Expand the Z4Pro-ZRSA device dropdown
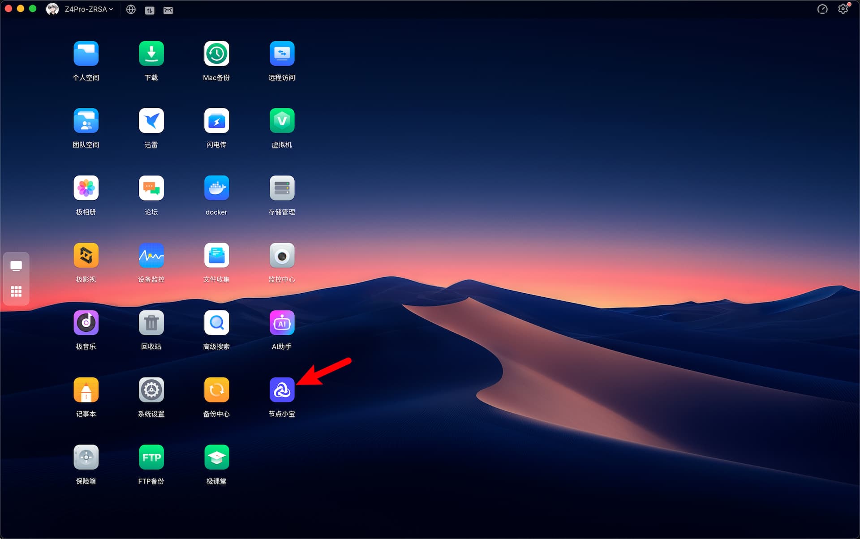The height and width of the screenshot is (539, 860). coord(88,9)
